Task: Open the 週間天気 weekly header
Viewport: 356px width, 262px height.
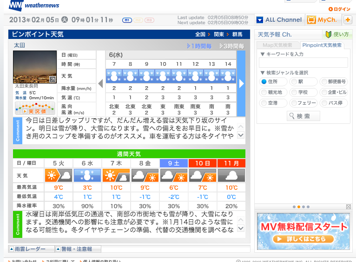Action: [129, 154]
